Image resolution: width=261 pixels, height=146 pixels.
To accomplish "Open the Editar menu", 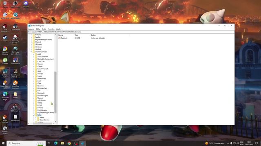I will point(38,29).
